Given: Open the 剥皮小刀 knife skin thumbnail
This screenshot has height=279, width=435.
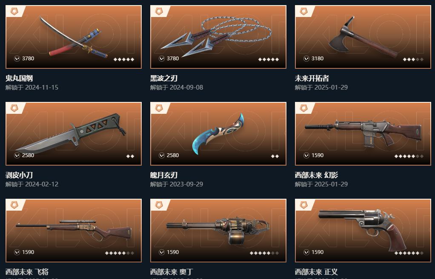Looking at the screenshot, I should (74, 134).
